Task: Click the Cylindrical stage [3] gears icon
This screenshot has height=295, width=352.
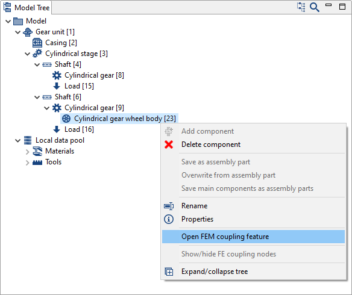Action: [x=37, y=54]
